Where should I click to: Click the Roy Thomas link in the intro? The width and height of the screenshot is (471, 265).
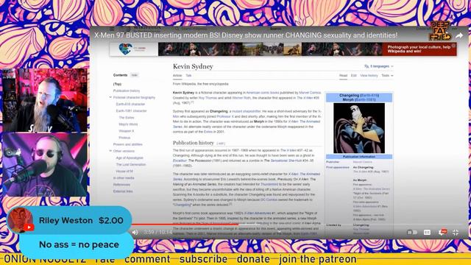pyautogui.click(x=208, y=98)
